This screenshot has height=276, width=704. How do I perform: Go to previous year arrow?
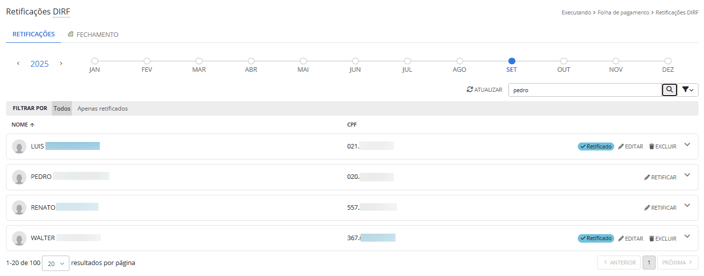[18, 64]
